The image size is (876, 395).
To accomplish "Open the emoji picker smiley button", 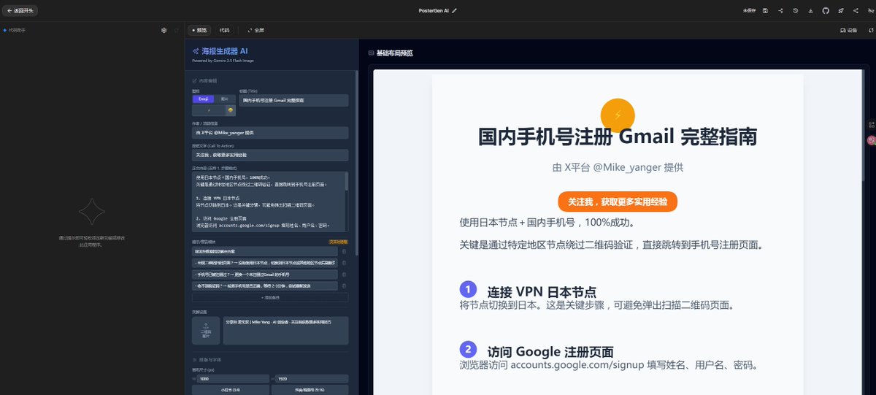I will tap(230, 110).
